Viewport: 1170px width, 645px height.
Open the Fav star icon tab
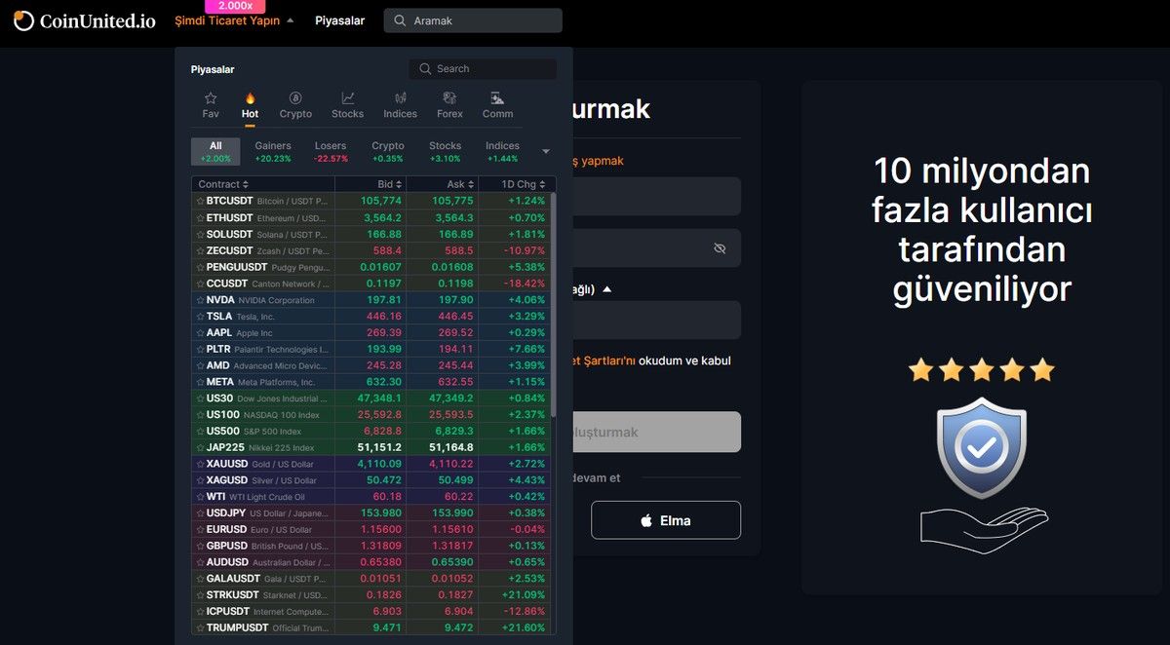tap(211, 104)
